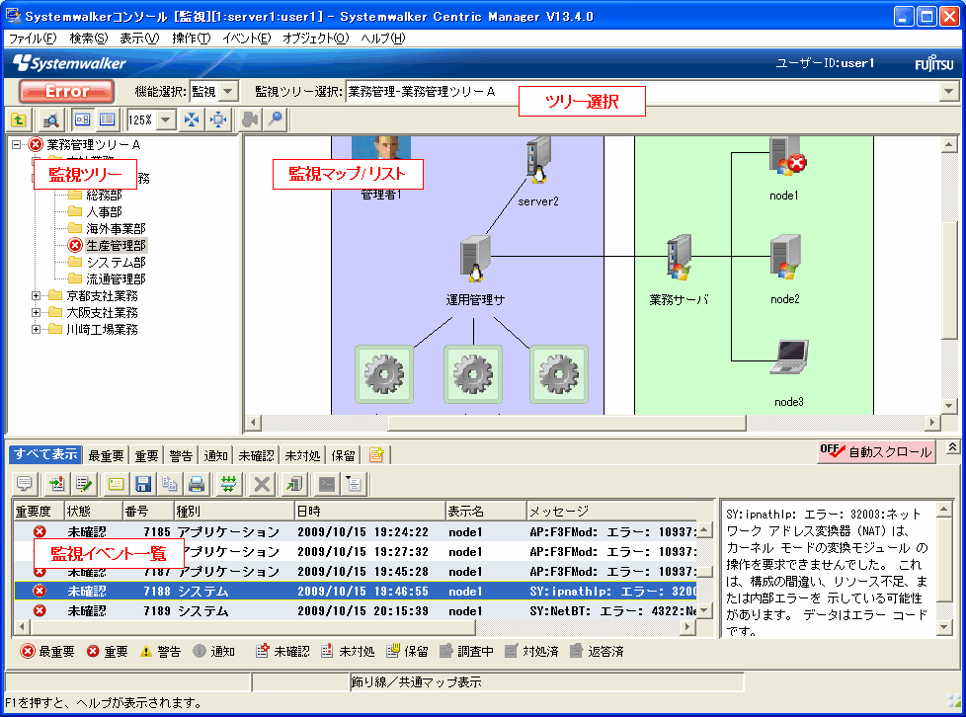The width and height of the screenshot is (966, 717).
Task: Click the gray X delete icon
Action: (262, 484)
